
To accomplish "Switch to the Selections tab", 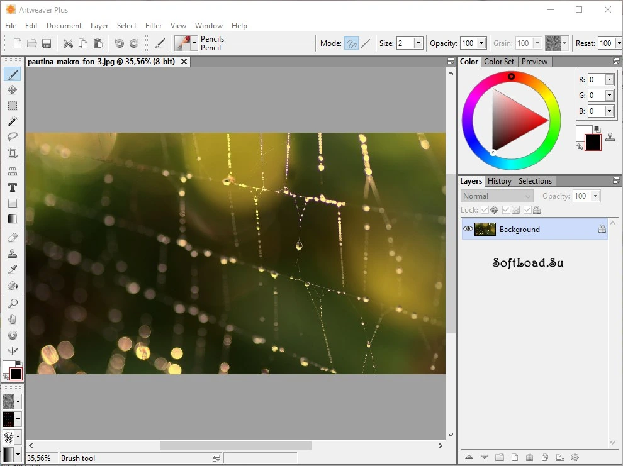I will 535,181.
